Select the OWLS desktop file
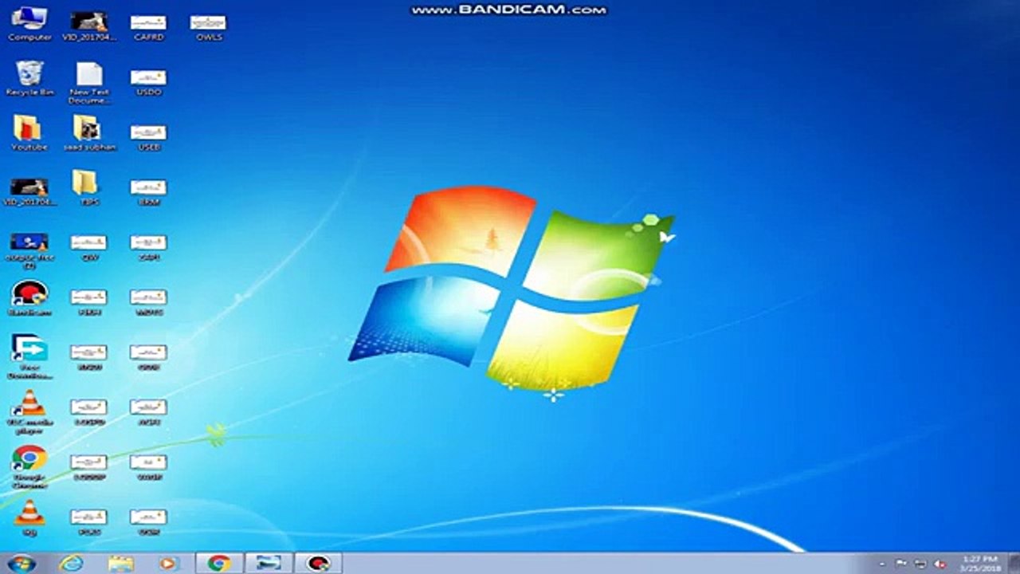This screenshot has width=1020, height=574. coord(209,27)
